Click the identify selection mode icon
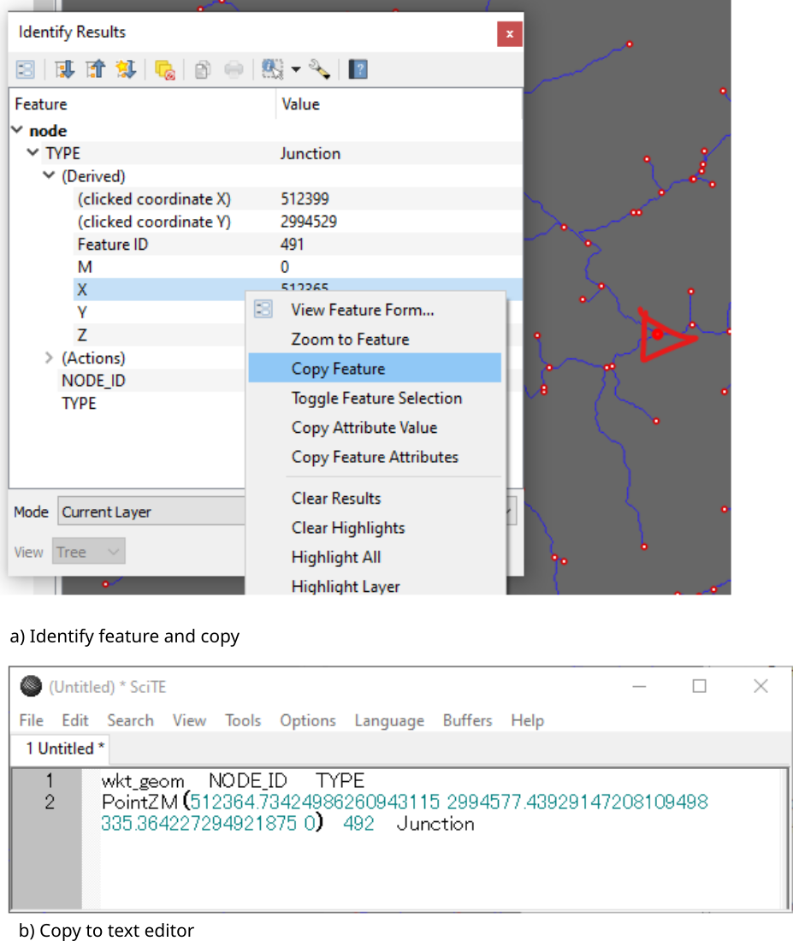 274,70
